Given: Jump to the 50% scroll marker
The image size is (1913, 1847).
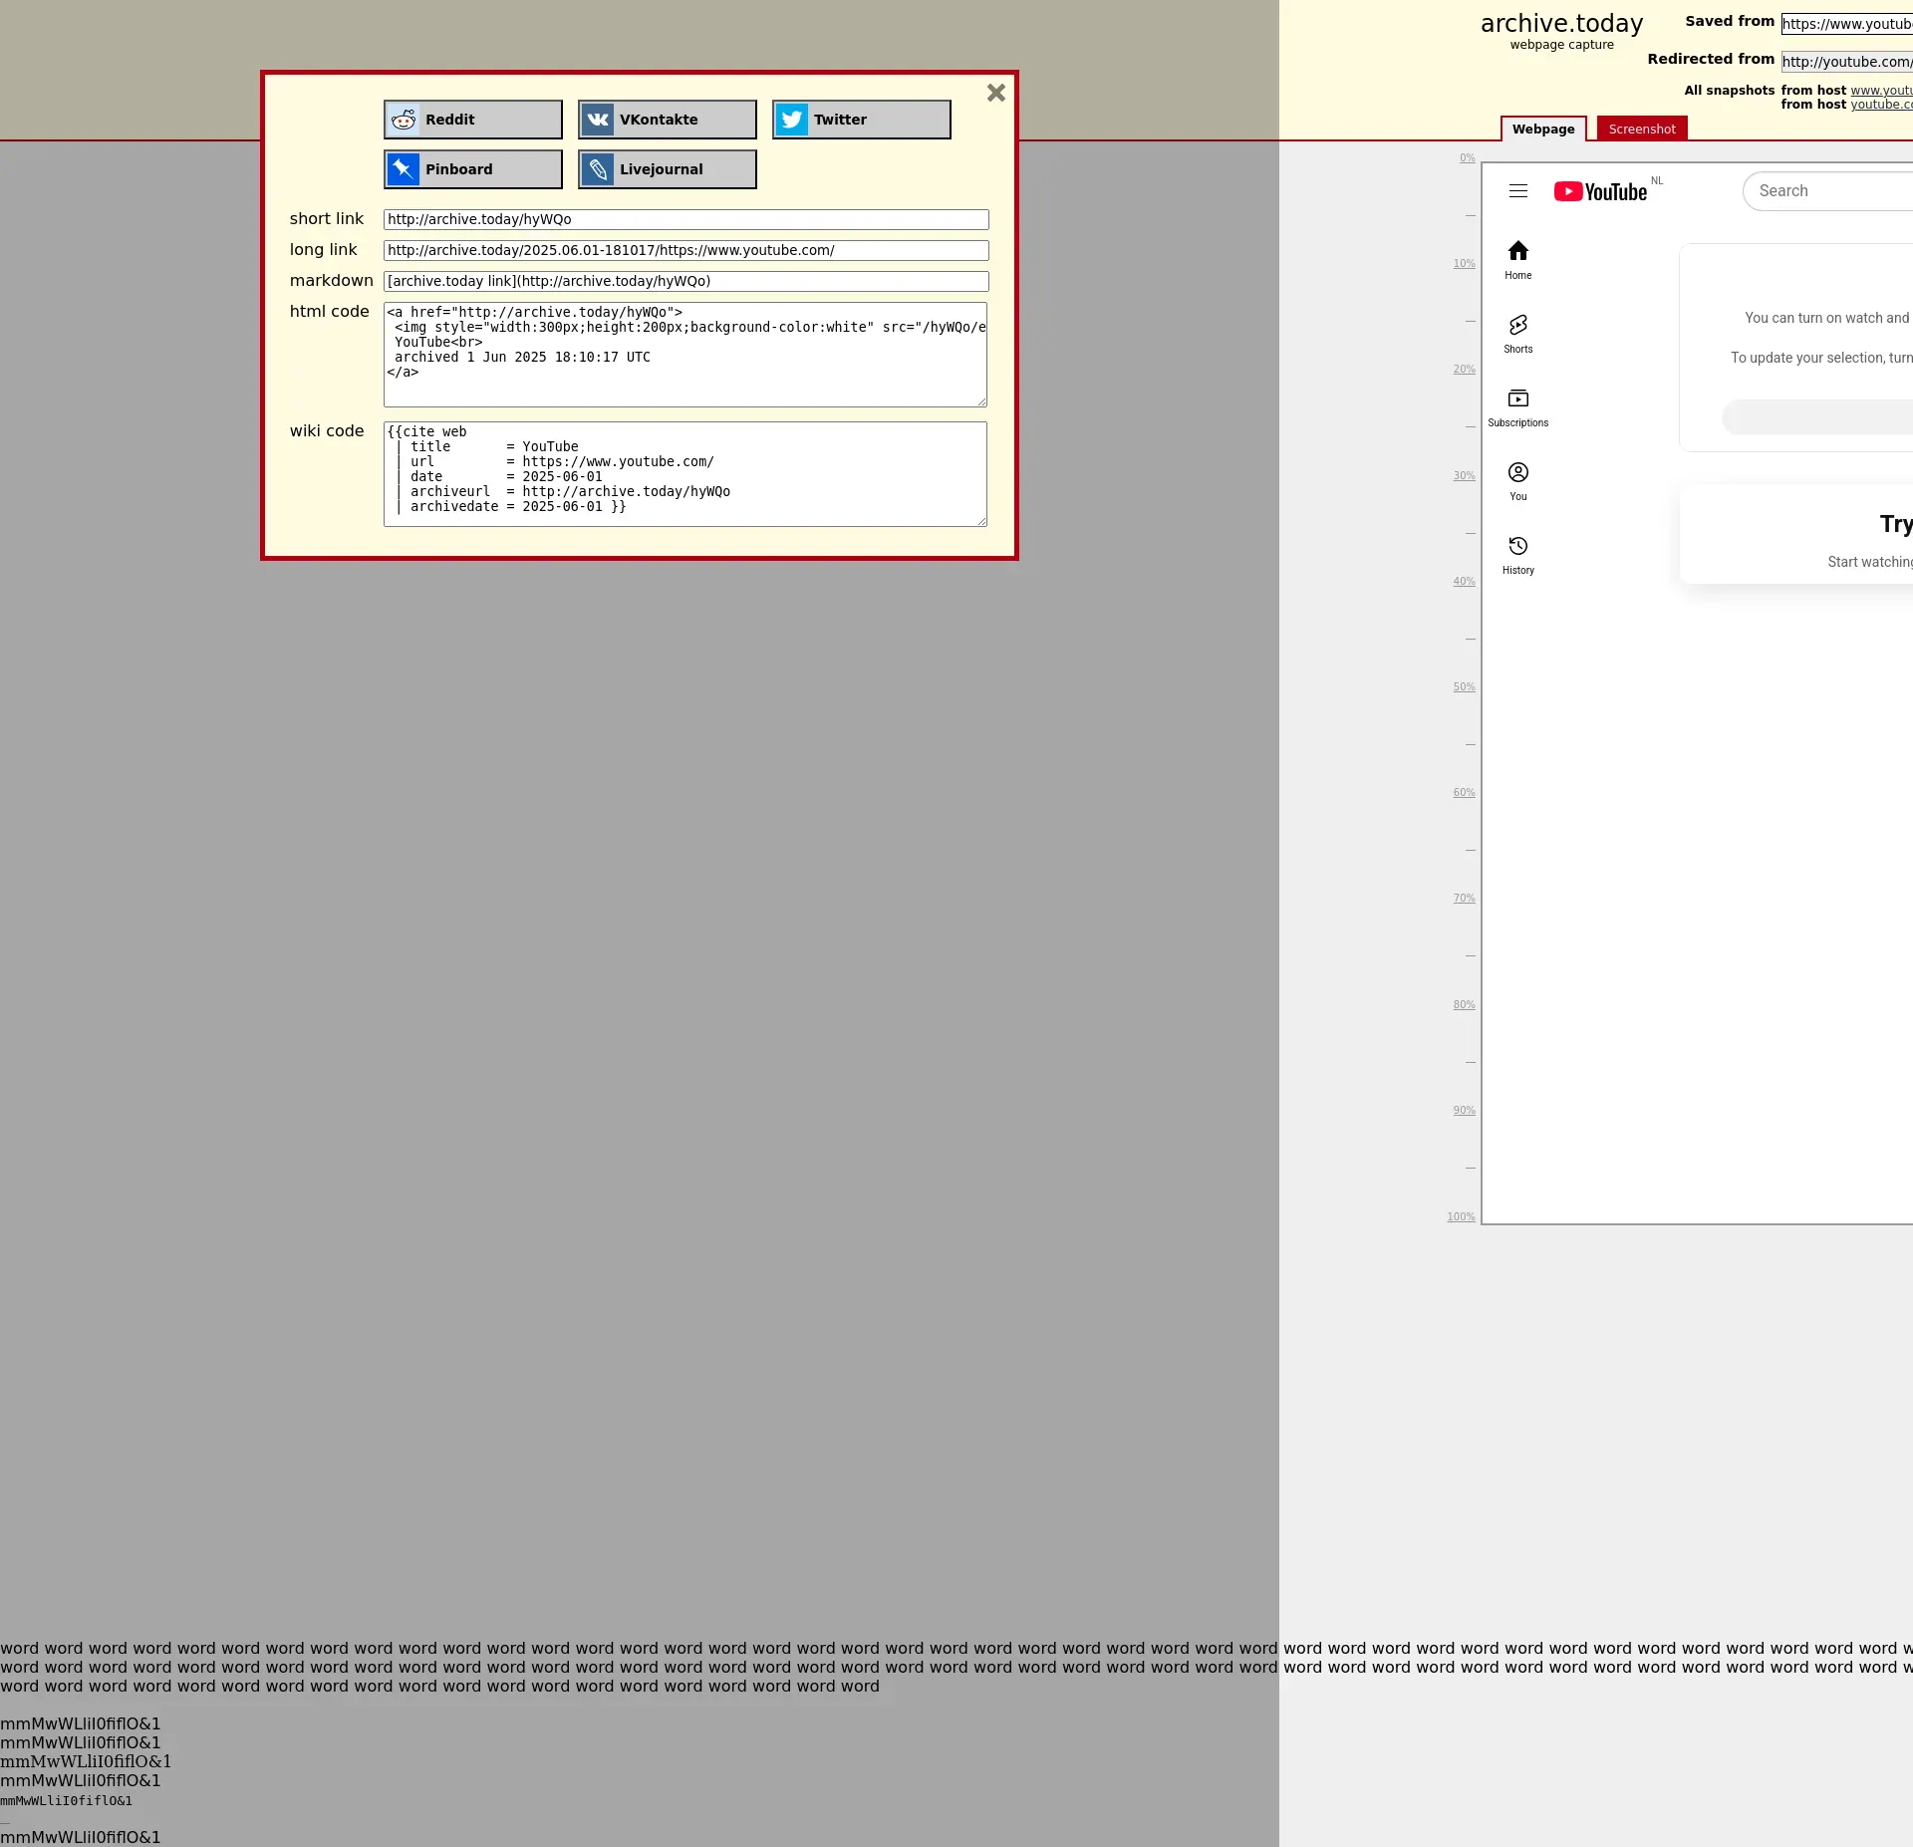Looking at the screenshot, I should pyautogui.click(x=1463, y=687).
